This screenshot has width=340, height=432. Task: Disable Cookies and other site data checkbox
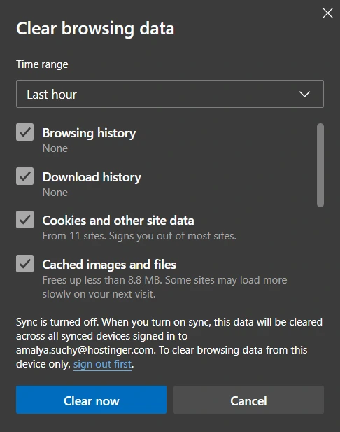tap(24, 220)
